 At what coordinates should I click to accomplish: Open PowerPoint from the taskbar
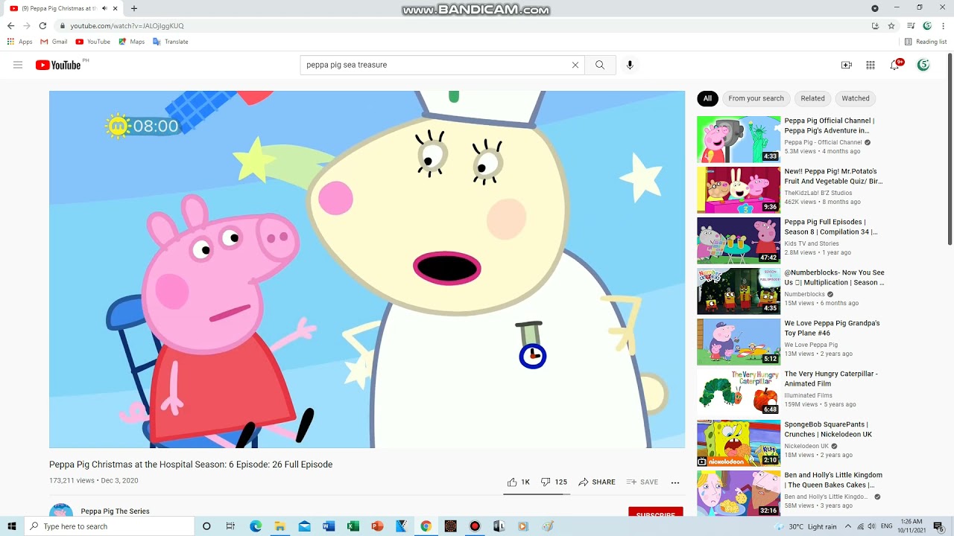click(377, 526)
